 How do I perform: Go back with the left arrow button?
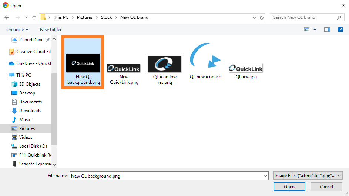(x=7, y=17)
